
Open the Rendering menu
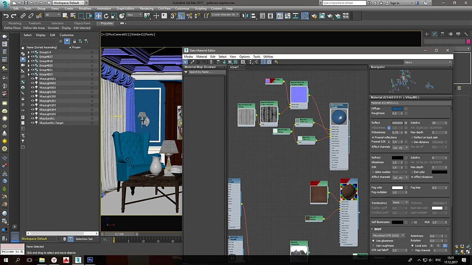tap(146, 8)
